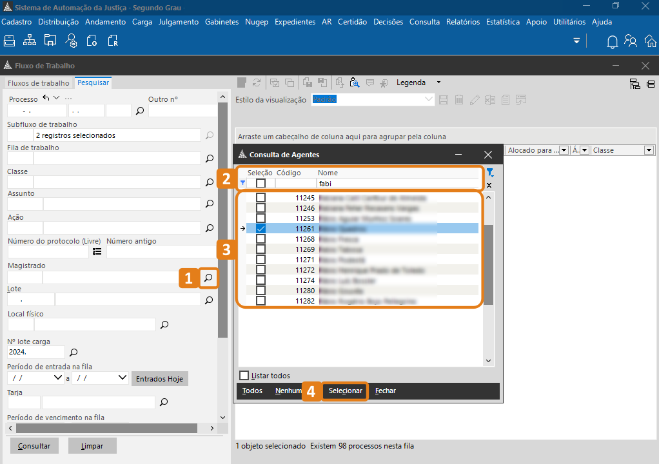Screen dimensions: 659x464
Task: Open Período de entrada start date dropdown
Action: click(59, 378)
